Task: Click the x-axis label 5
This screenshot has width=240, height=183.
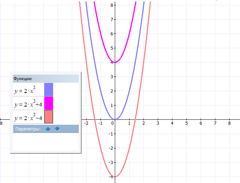Action: click(x=186, y=123)
